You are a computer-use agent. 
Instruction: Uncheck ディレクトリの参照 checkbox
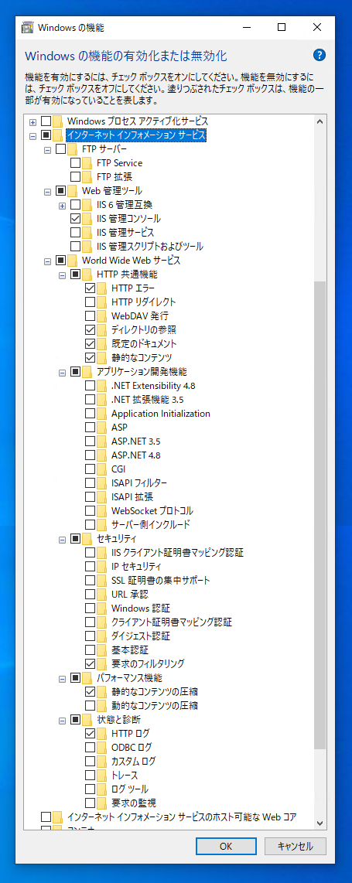point(90,330)
